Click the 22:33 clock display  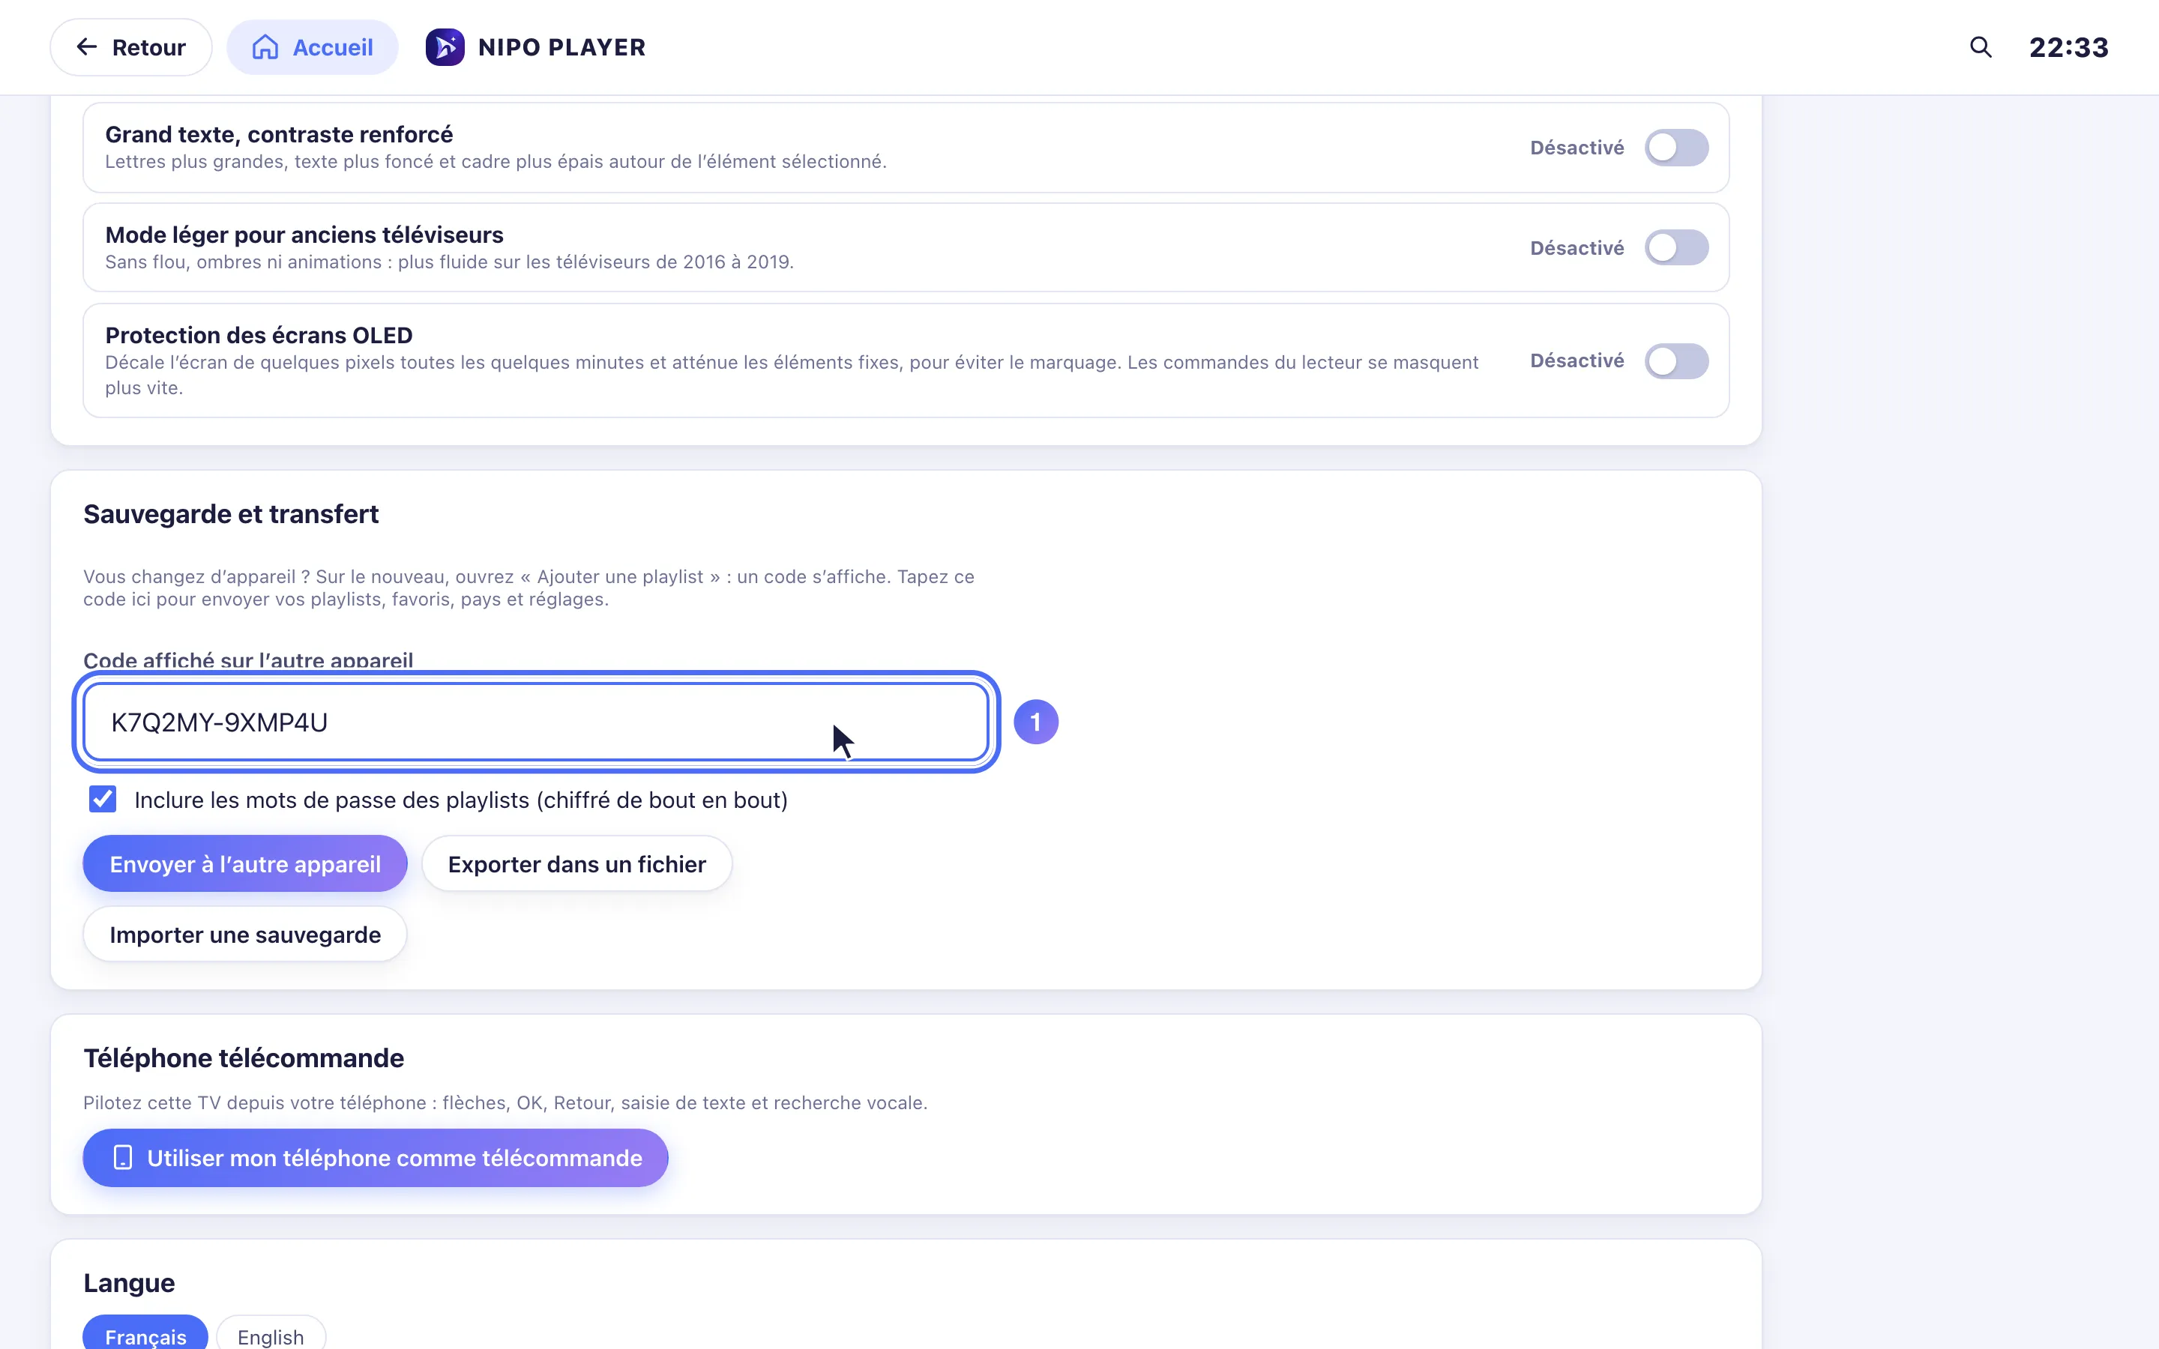point(2069,47)
